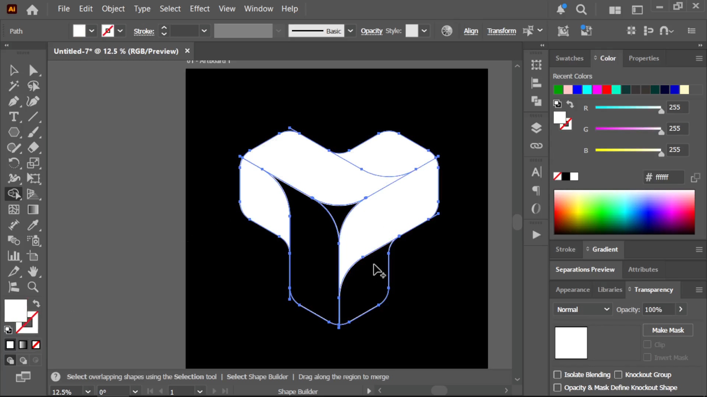Image resolution: width=707 pixels, height=397 pixels.
Task: Open the Stroke color dropdown arrow
Action: (120, 31)
